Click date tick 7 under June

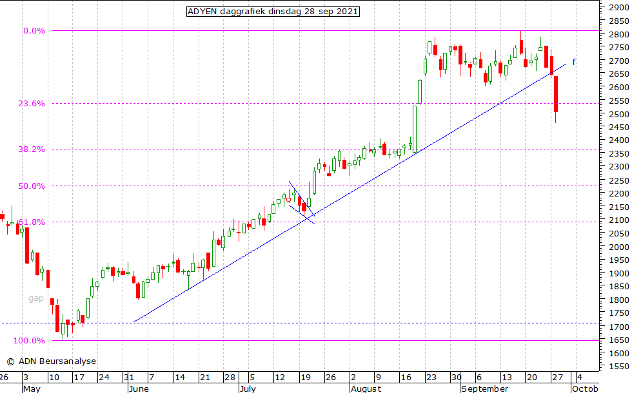152,378
